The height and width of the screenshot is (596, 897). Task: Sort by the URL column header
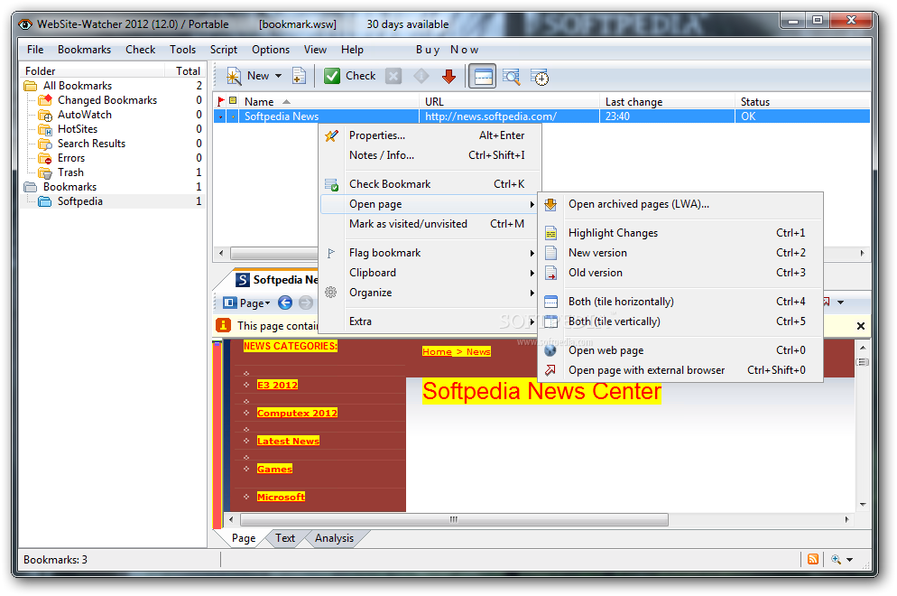tap(509, 102)
